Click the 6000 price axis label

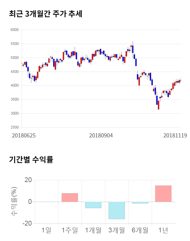[x=15, y=30]
